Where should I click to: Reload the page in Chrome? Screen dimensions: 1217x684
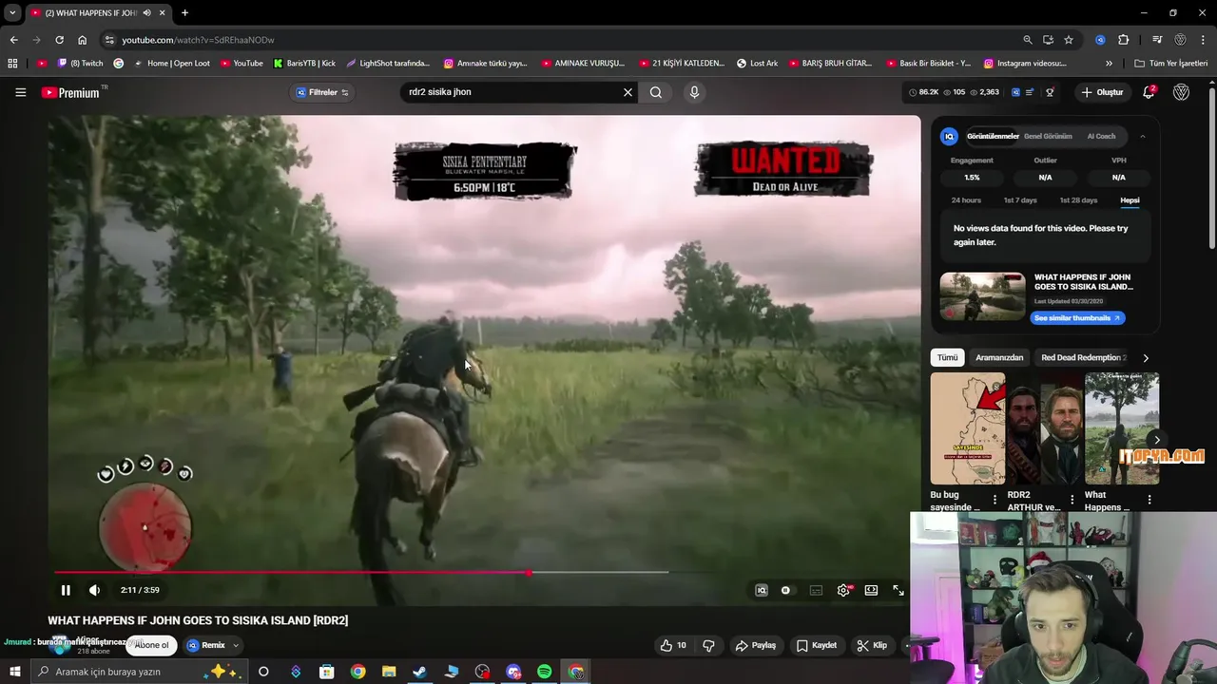tap(59, 40)
